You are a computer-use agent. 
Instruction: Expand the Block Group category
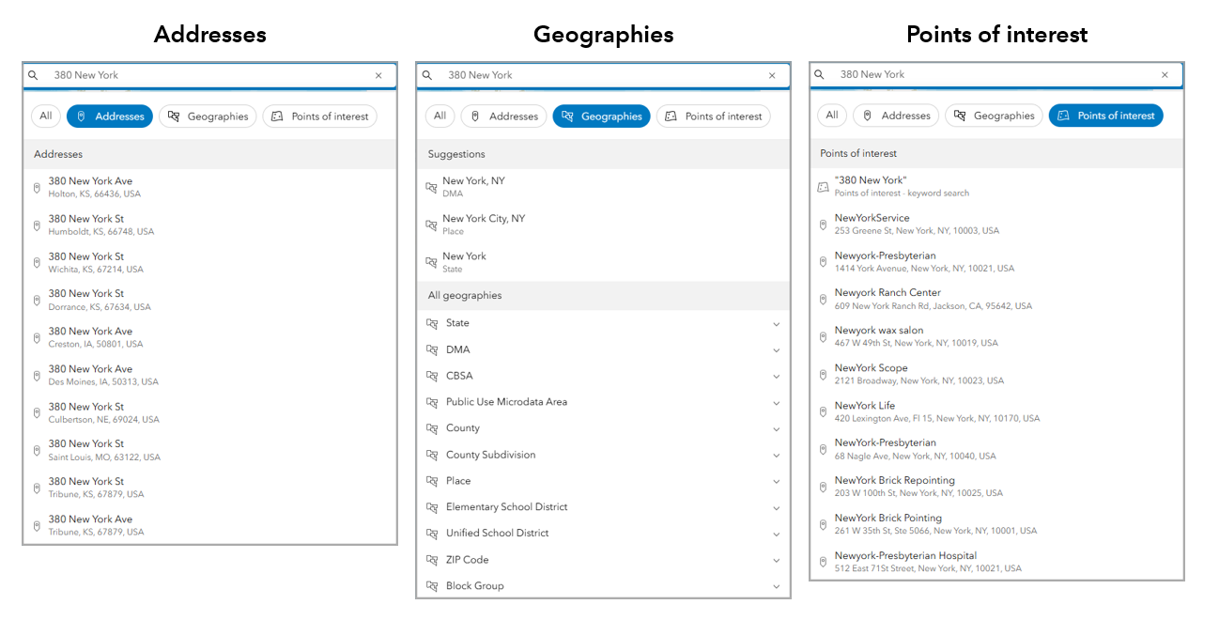[x=776, y=586]
